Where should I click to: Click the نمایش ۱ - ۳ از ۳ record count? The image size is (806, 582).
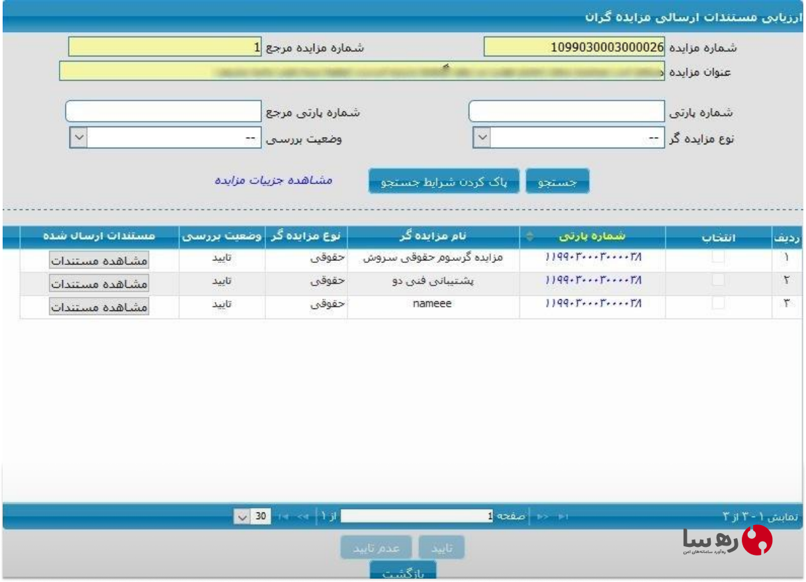pyautogui.click(x=760, y=516)
